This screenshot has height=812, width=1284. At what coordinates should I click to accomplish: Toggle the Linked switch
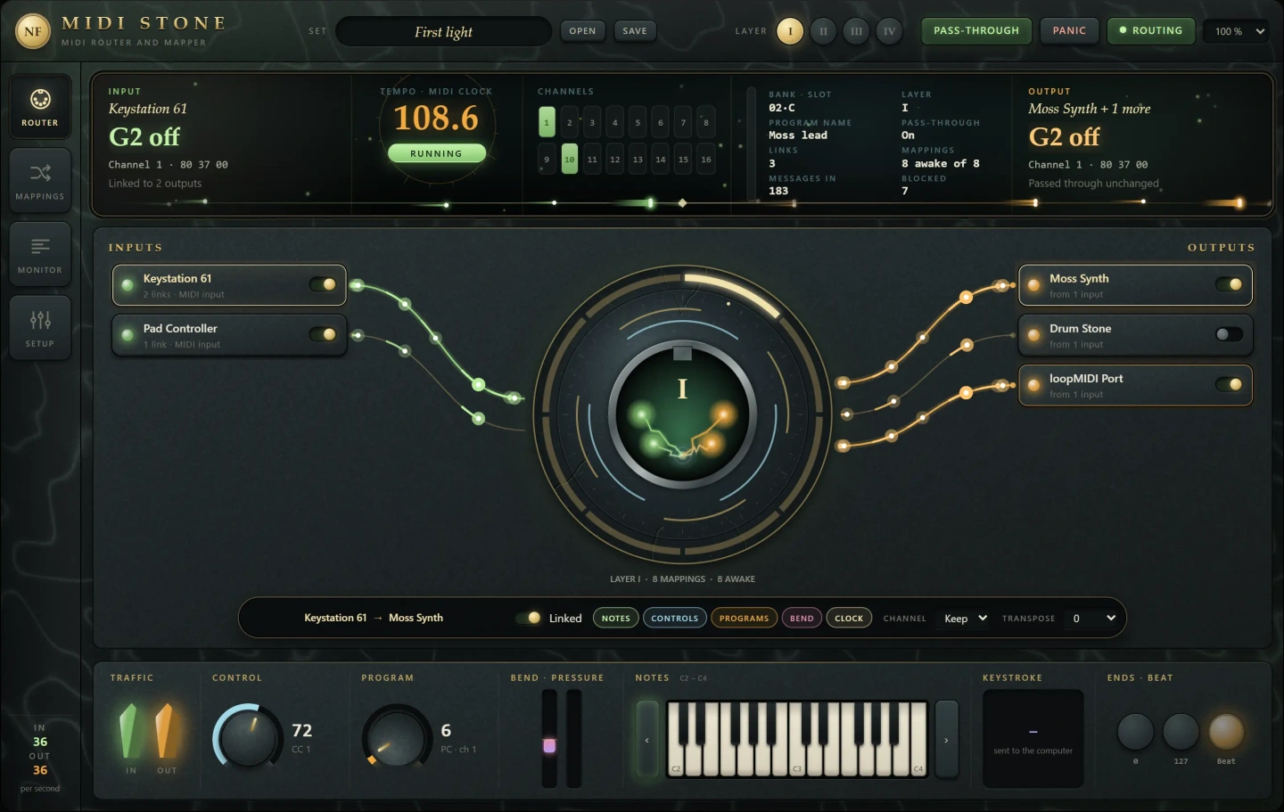tap(529, 618)
